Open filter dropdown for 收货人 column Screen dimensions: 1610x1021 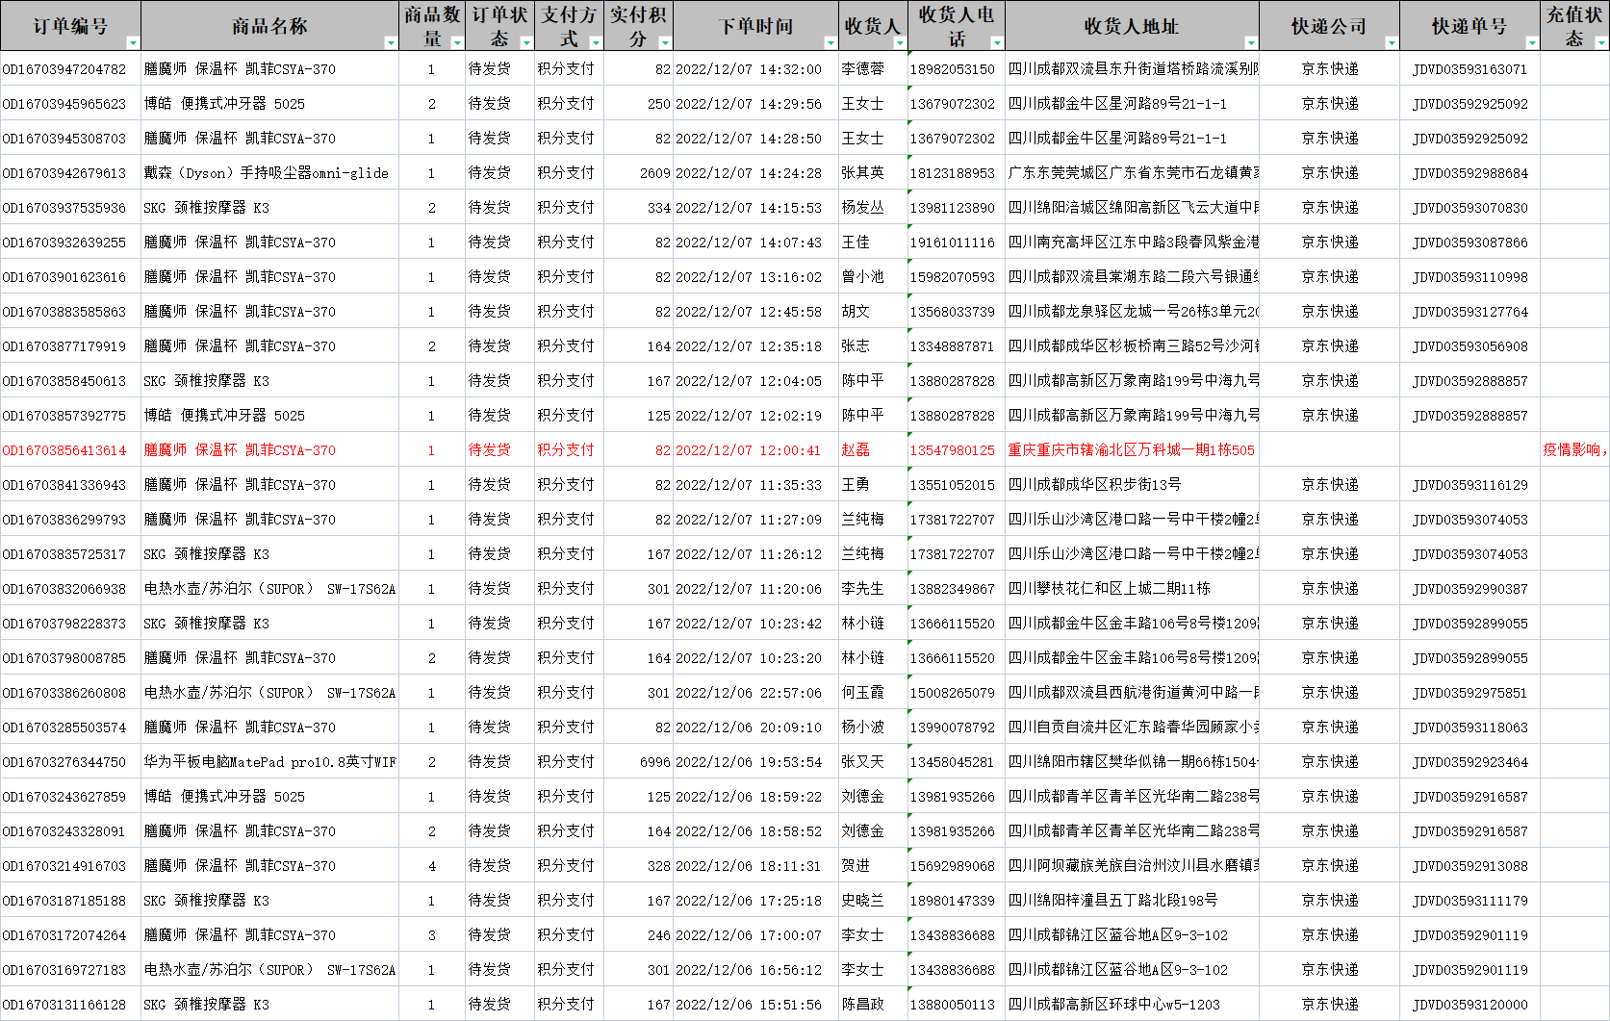[x=900, y=42]
